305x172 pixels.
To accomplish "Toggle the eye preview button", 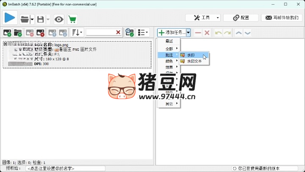I will pyautogui.click(x=59, y=19).
